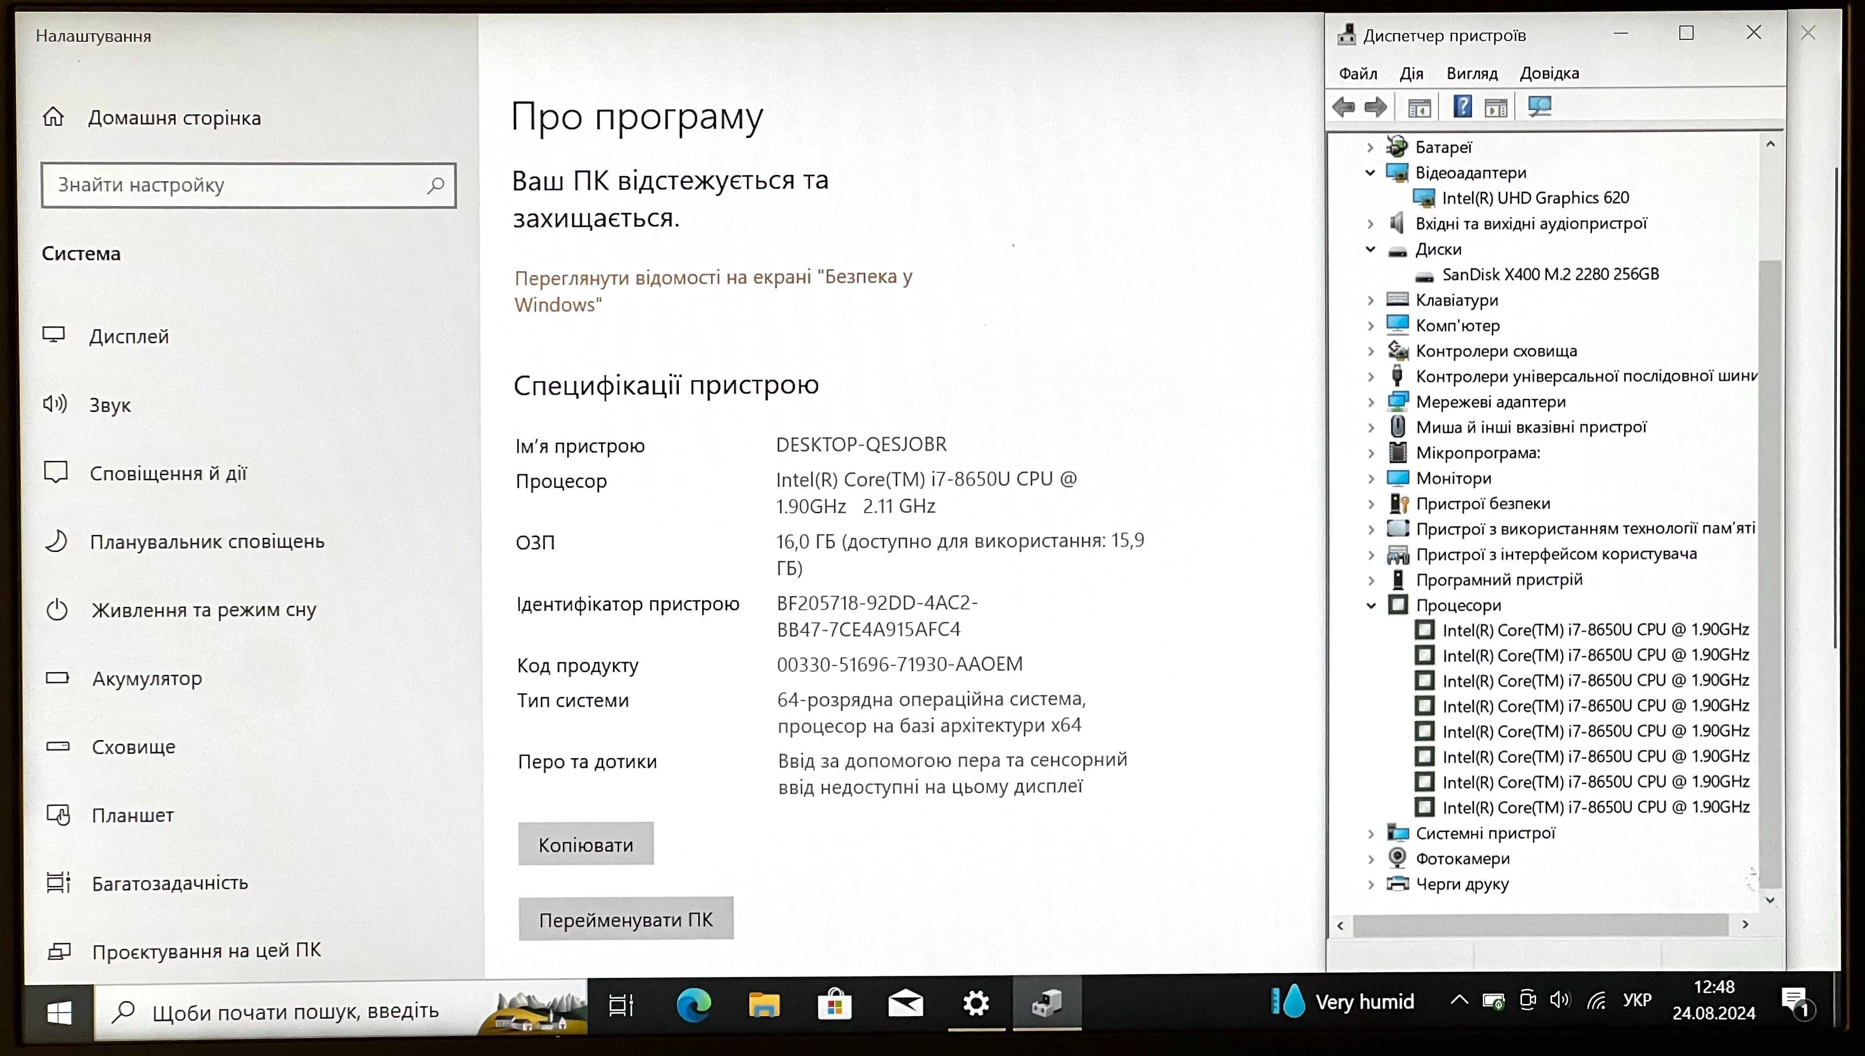Open File Explorer from taskbar
1865x1056 pixels.
tap(763, 1005)
